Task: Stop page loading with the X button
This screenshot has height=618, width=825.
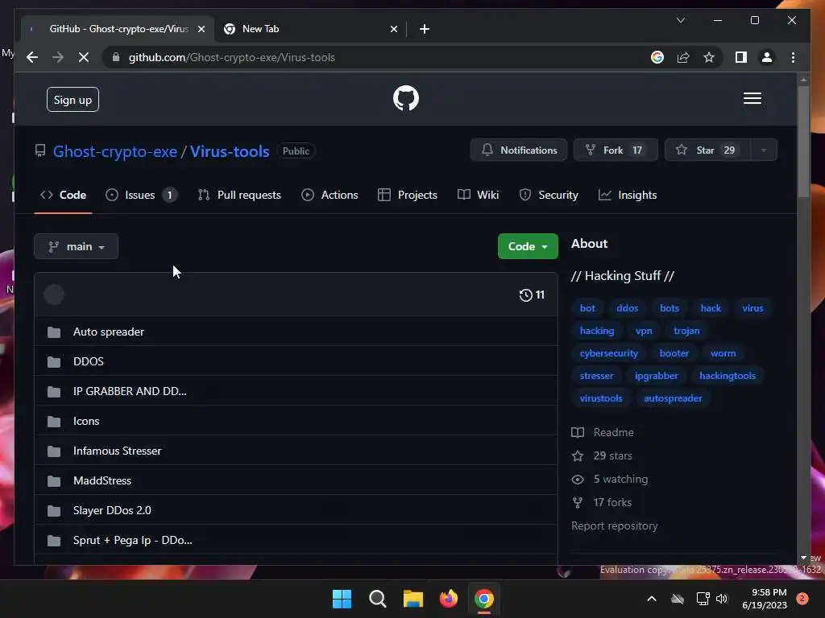Action: coord(84,57)
